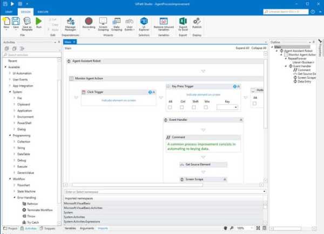The image size is (324, 234).
Task: Switch to the Start ribbon tab
Action: 9,12
